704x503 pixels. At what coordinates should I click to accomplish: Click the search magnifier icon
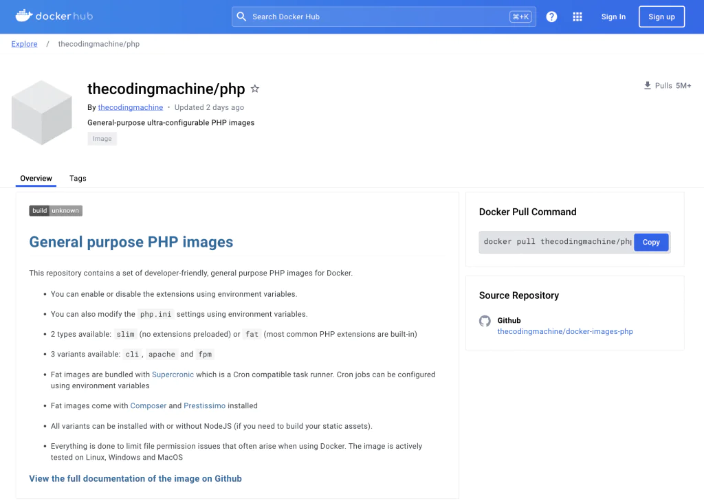point(241,16)
